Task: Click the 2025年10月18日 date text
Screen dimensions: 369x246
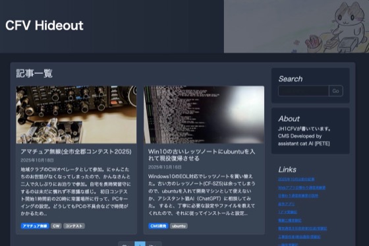Action: coord(37,160)
